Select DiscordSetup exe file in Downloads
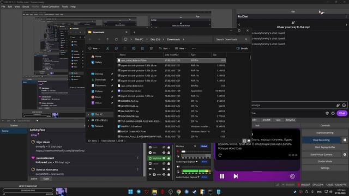Image resolution: width=349 pixels, height=196 pixels. click(x=171, y=91)
